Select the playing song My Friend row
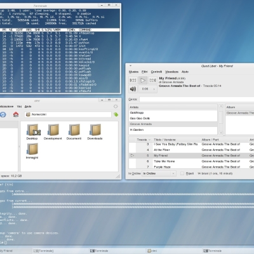 point(191,156)
